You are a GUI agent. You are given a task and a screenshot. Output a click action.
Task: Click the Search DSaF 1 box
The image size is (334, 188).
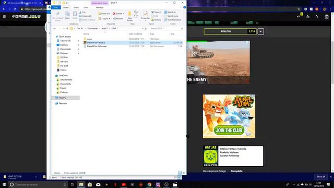coord(165,29)
